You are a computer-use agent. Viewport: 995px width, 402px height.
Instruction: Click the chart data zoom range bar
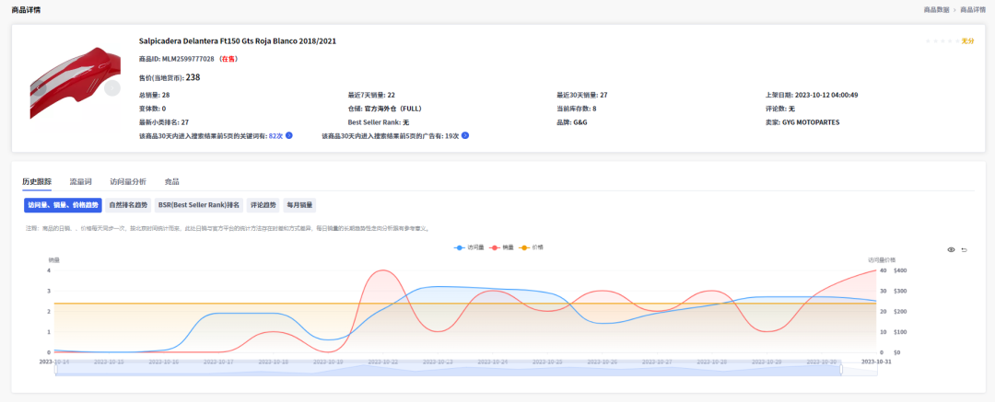(x=449, y=369)
